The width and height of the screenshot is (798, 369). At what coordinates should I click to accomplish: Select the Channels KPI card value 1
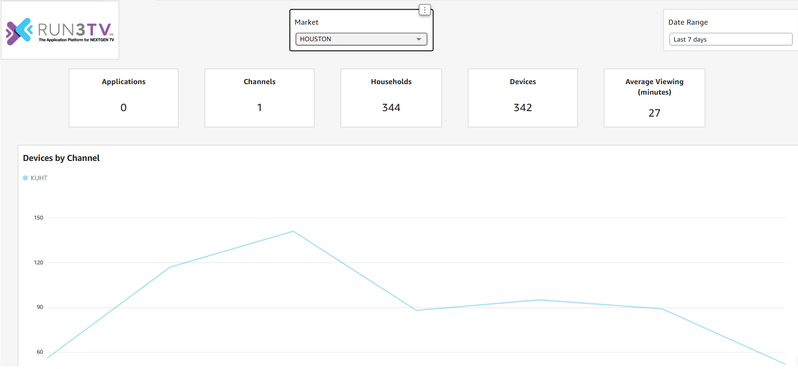point(259,108)
